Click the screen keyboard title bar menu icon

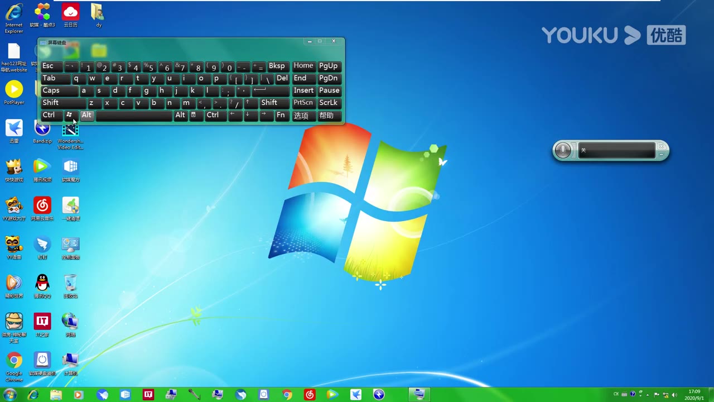[x=44, y=42]
